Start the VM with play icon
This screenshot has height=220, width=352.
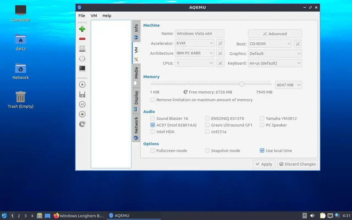pos(82,84)
